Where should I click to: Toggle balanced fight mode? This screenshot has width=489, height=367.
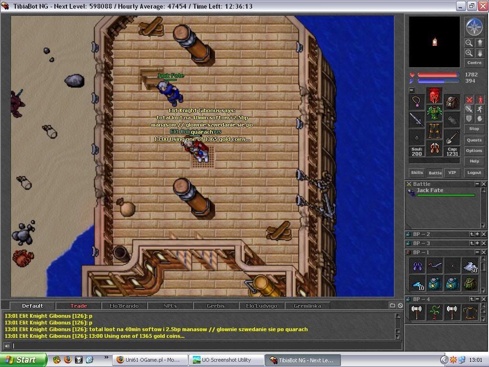point(469,109)
